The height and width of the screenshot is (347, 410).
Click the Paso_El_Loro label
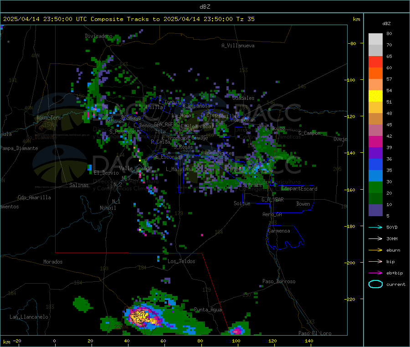[x=315, y=333]
